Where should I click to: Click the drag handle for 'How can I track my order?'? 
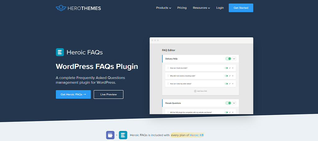click(x=168, y=68)
